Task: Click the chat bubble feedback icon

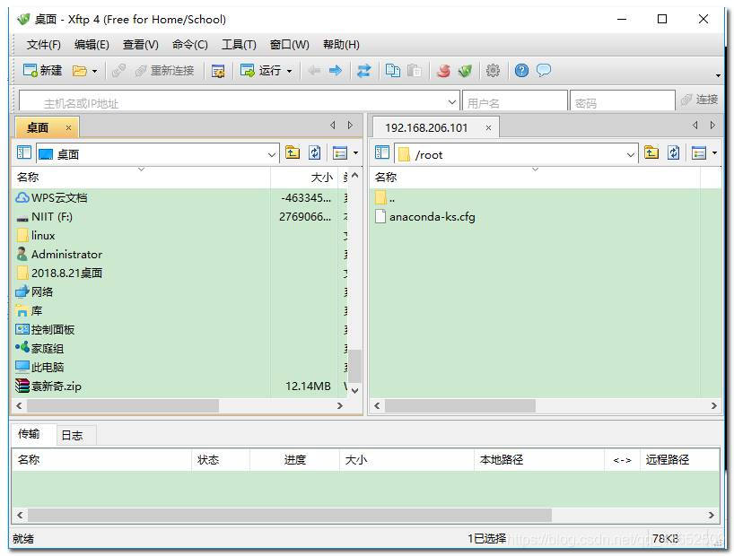Action: (x=544, y=71)
